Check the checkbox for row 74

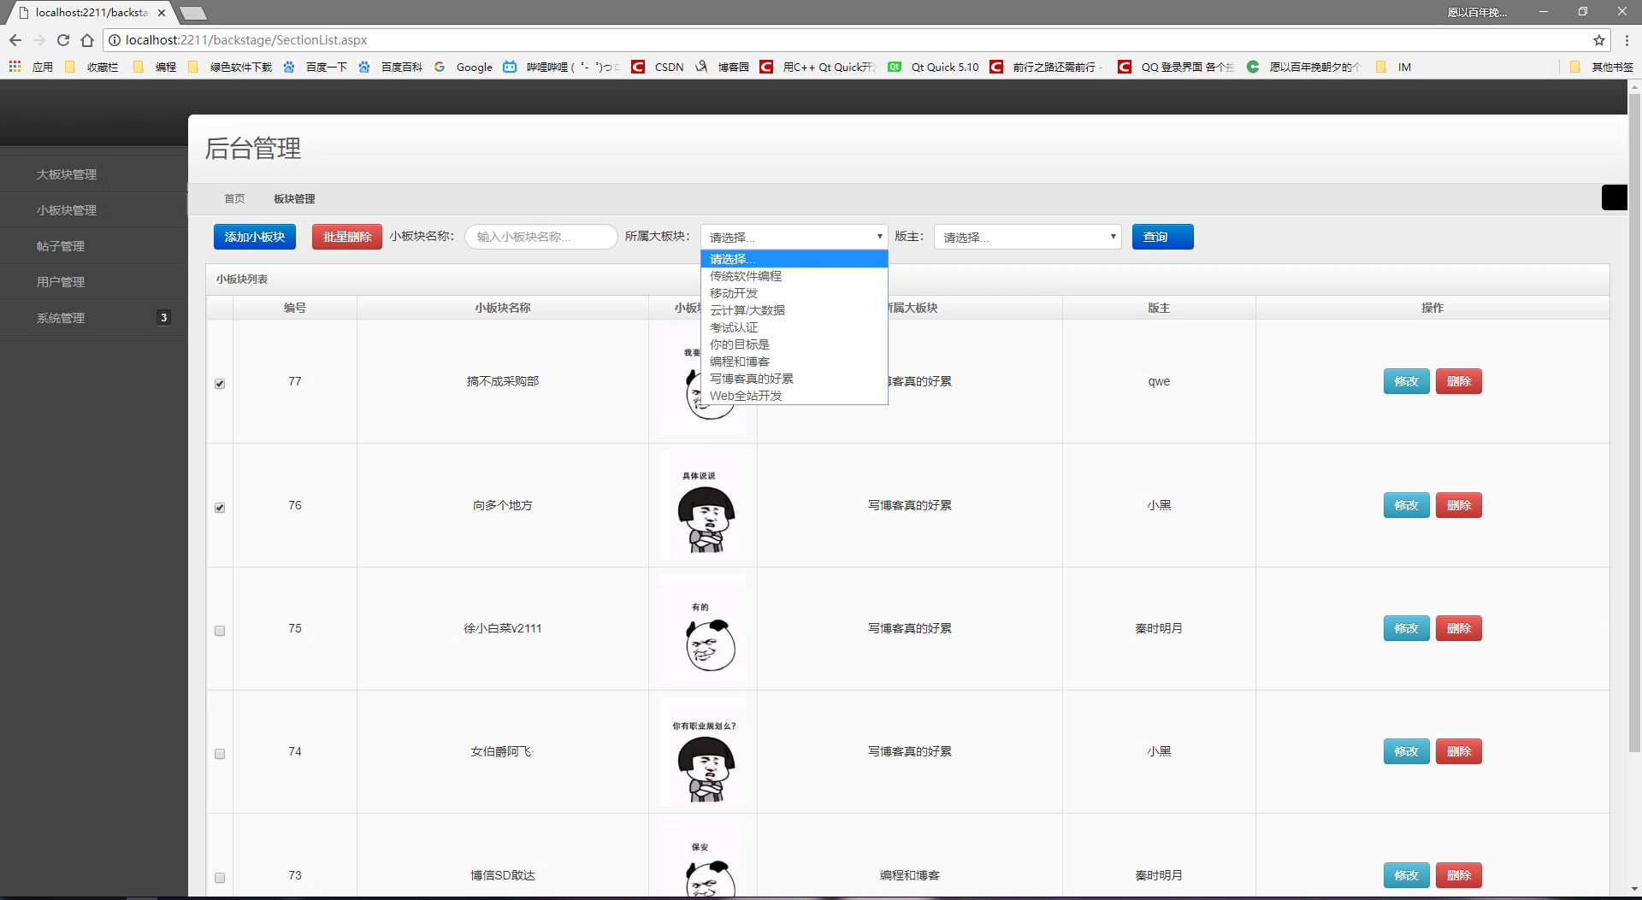coord(220,754)
